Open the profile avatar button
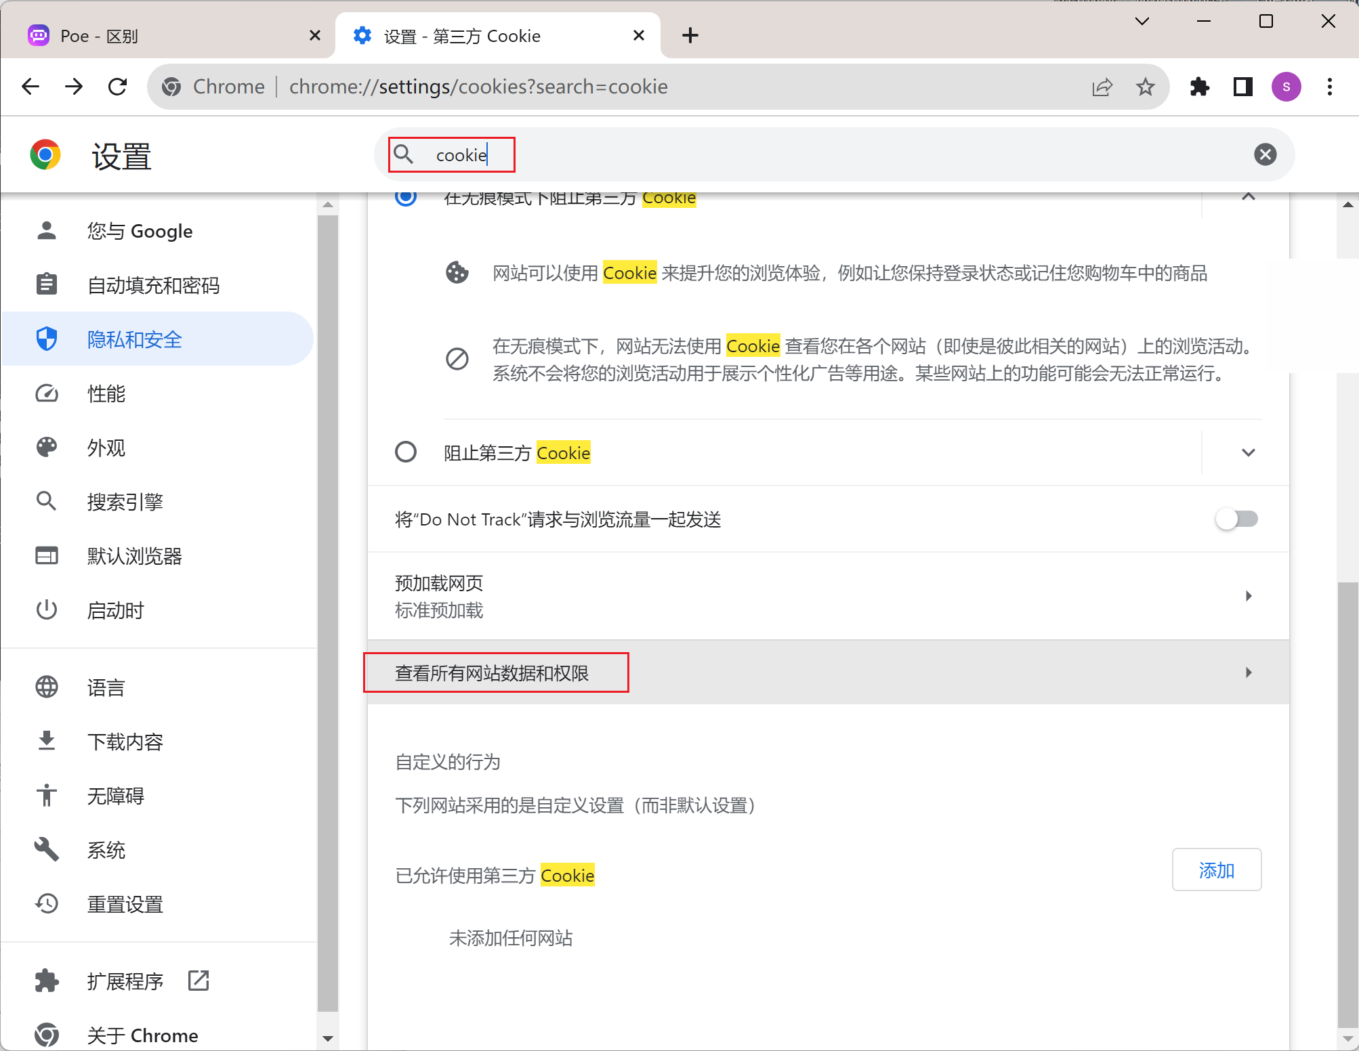Screen dimensions: 1359x1051 click(1286, 87)
